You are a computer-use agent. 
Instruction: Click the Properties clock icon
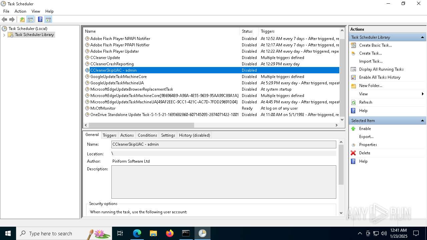[354, 145]
